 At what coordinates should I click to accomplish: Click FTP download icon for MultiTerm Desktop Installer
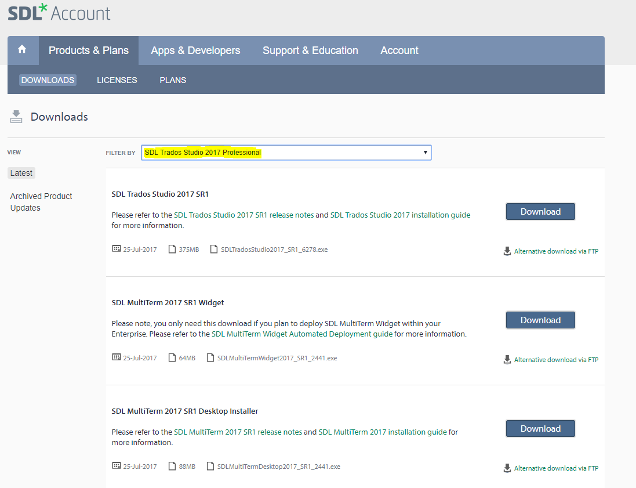[x=507, y=468]
